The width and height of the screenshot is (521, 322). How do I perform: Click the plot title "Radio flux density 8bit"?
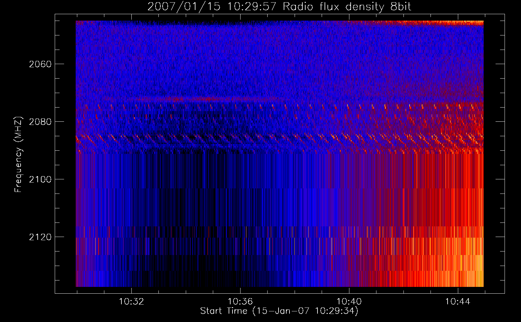347,7
